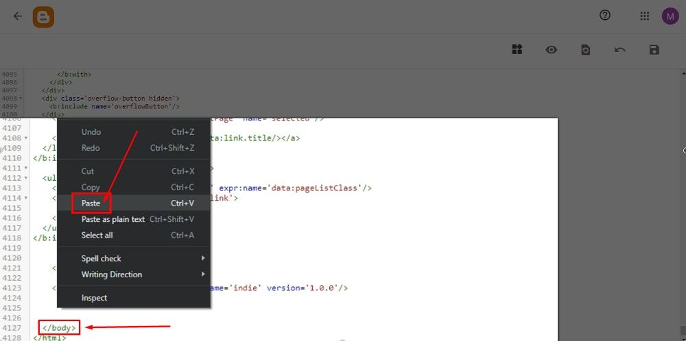The height and width of the screenshot is (341, 686).
Task: Choose Inspect in context menu
Action: [134, 298]
